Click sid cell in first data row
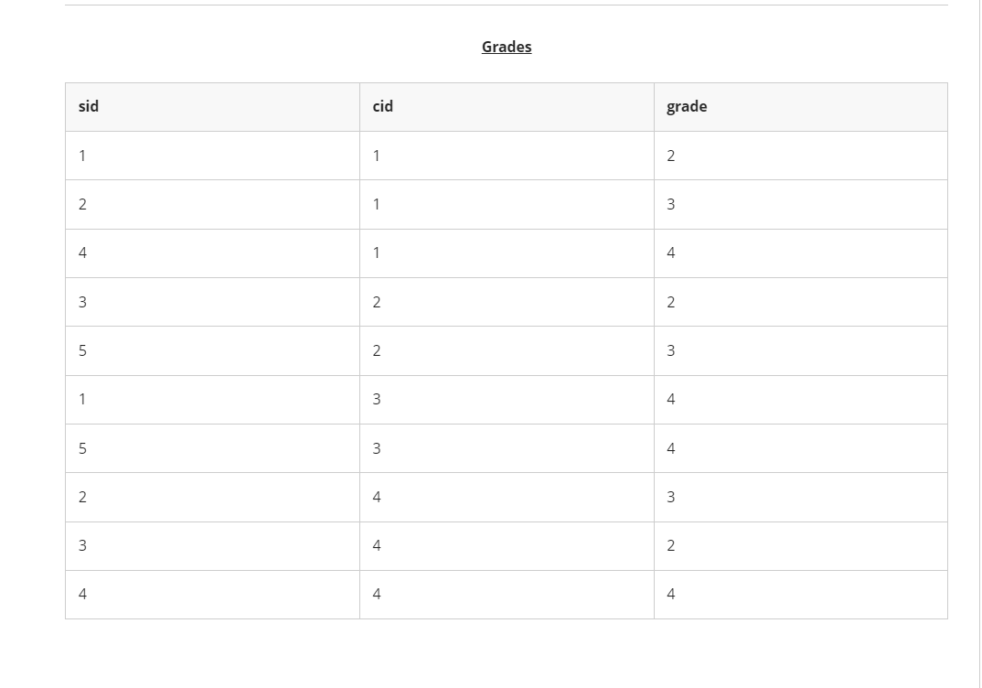This screenshot has width=982, height=688. click(x=212, y=156)
